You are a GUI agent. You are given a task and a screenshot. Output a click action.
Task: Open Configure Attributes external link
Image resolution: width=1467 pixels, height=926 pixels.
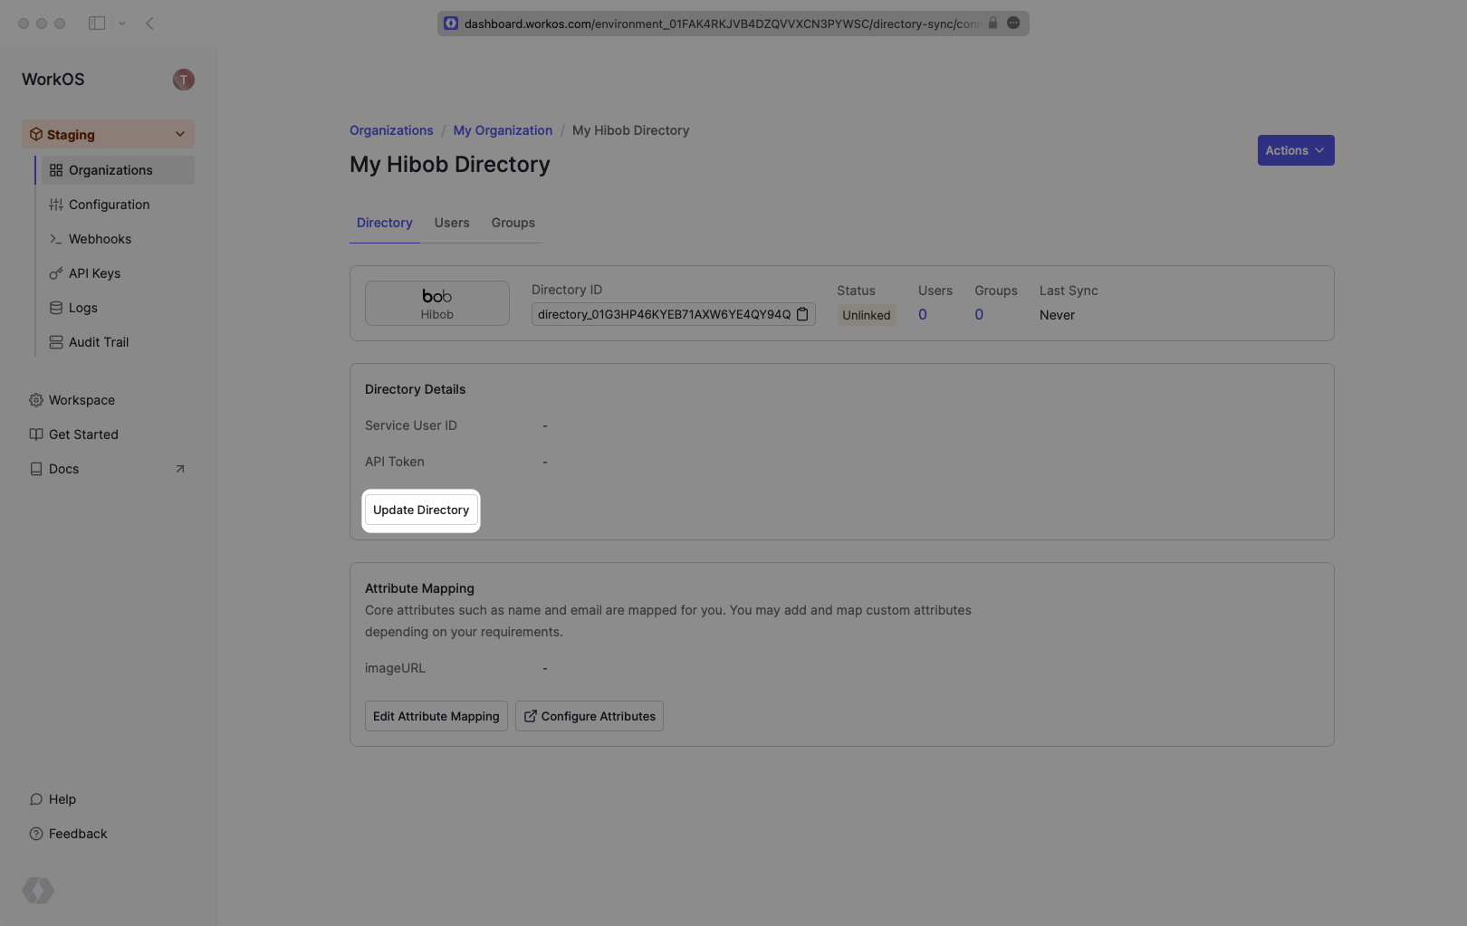(590, 716)
